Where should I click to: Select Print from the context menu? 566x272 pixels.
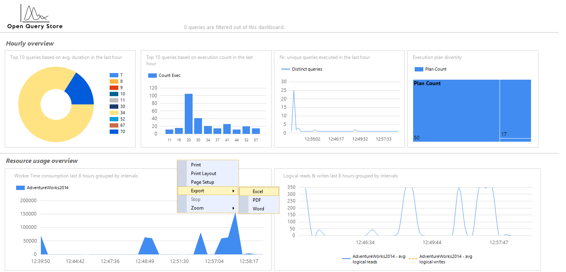pyautogui.click(x=196, y=165)
